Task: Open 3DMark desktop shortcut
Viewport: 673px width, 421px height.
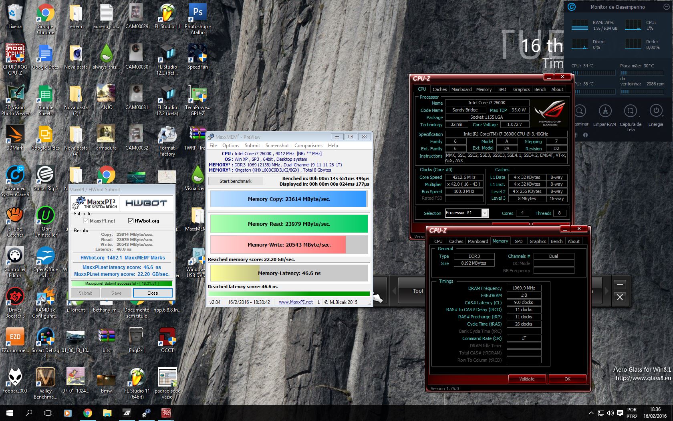Action: click(15, 138)
